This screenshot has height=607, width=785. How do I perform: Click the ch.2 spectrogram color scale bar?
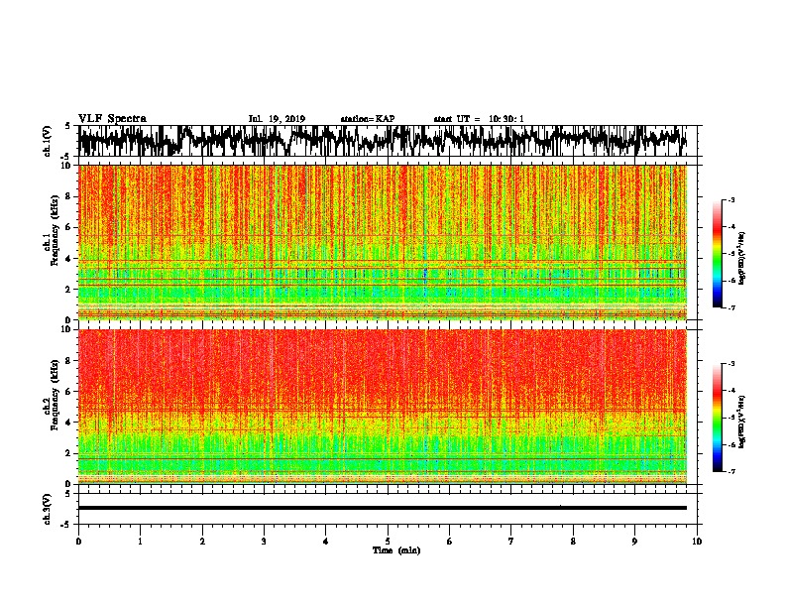tap(717, 418)
